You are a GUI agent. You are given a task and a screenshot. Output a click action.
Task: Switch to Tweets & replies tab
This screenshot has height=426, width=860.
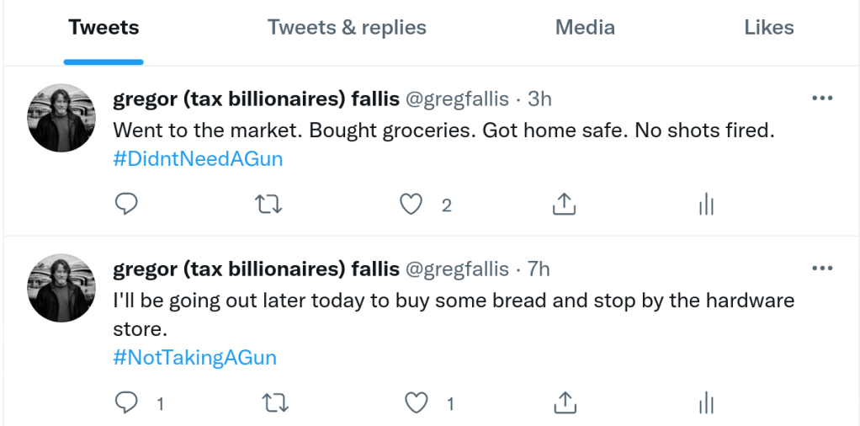click(x=347, y=28)
